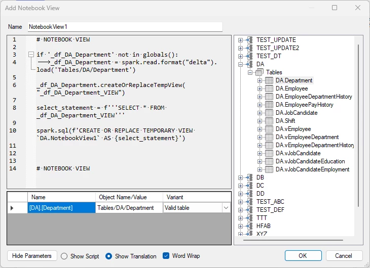Click the Name column header in parameters grid
Viewport: 370px width, 268px height.
61,197
